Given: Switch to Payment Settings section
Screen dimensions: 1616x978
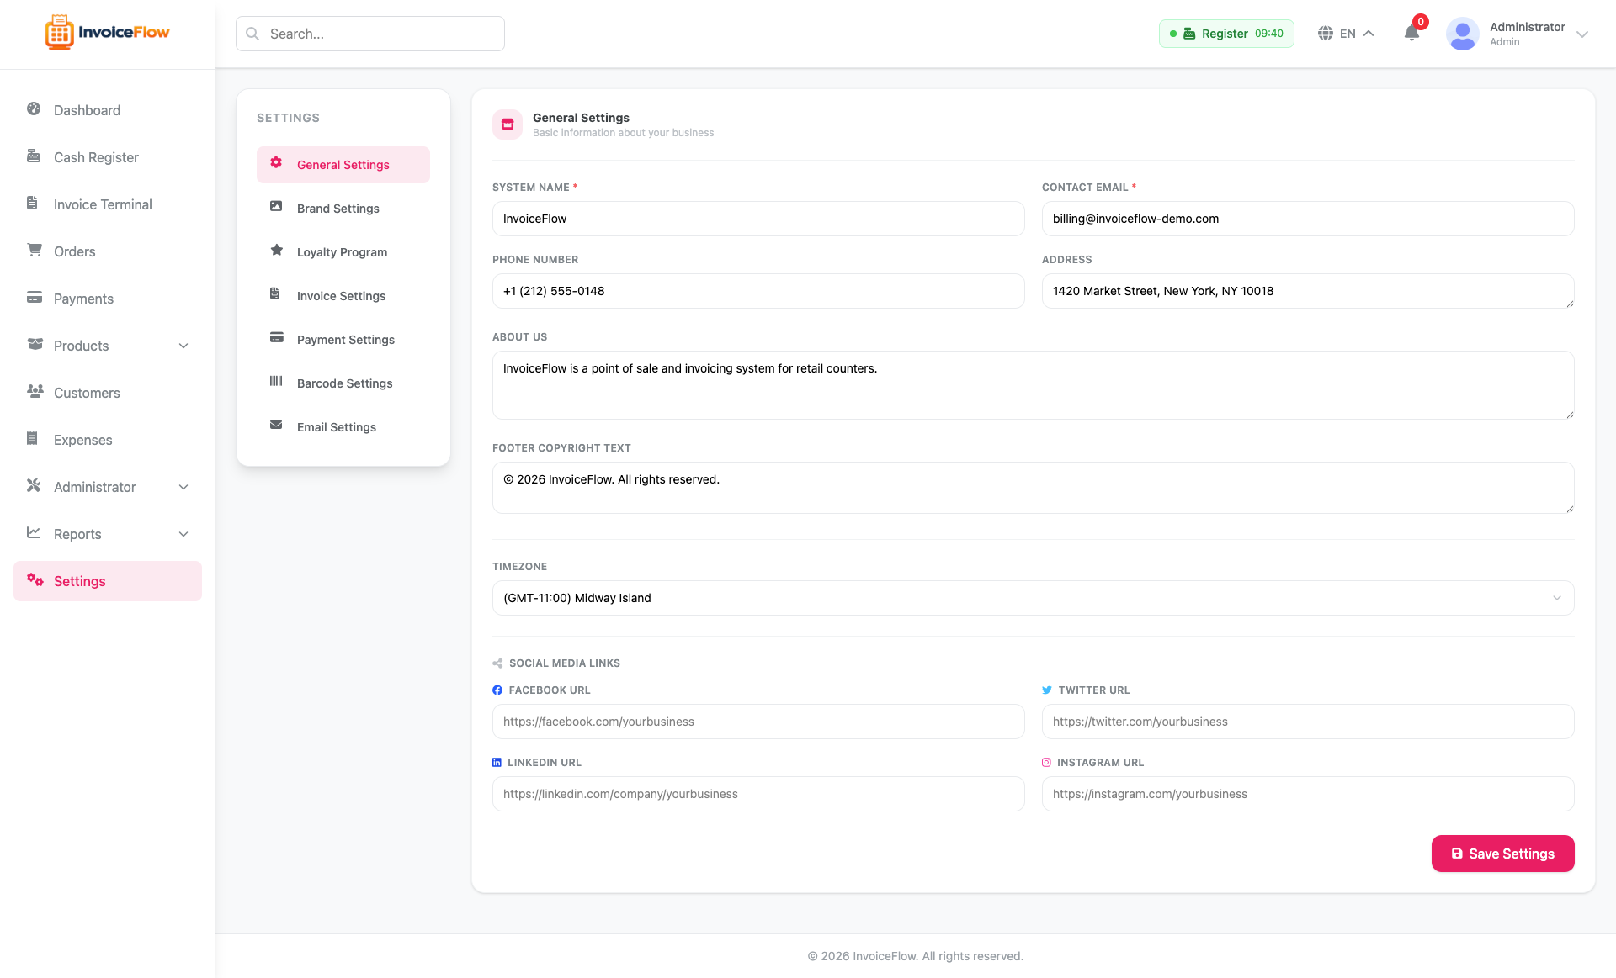Looking at the screenshot, I should pos(343,340).
